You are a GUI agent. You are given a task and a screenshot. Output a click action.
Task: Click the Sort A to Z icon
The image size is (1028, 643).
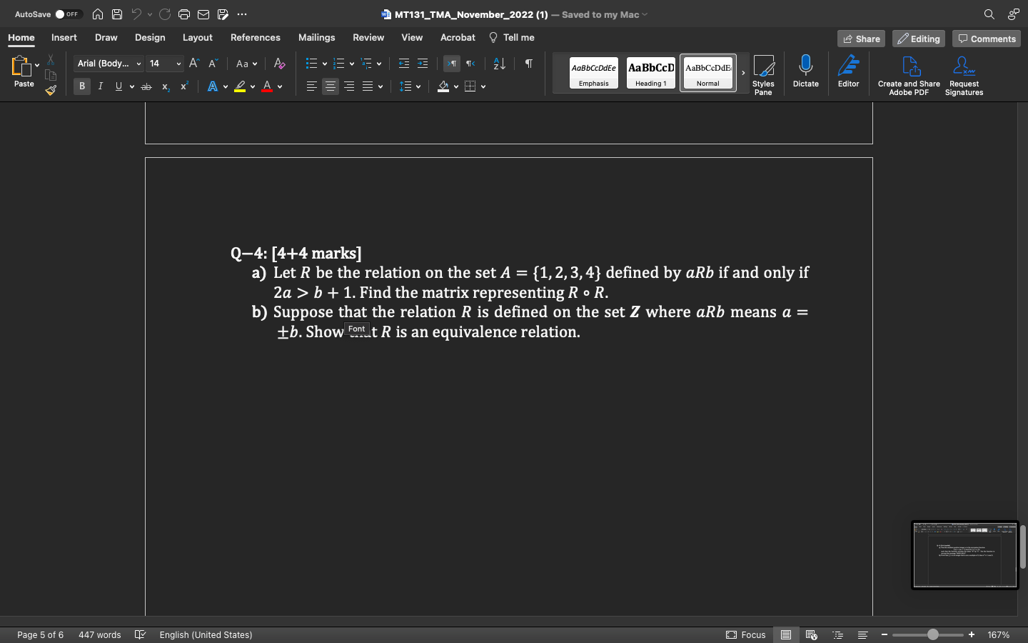coord(500,64)
